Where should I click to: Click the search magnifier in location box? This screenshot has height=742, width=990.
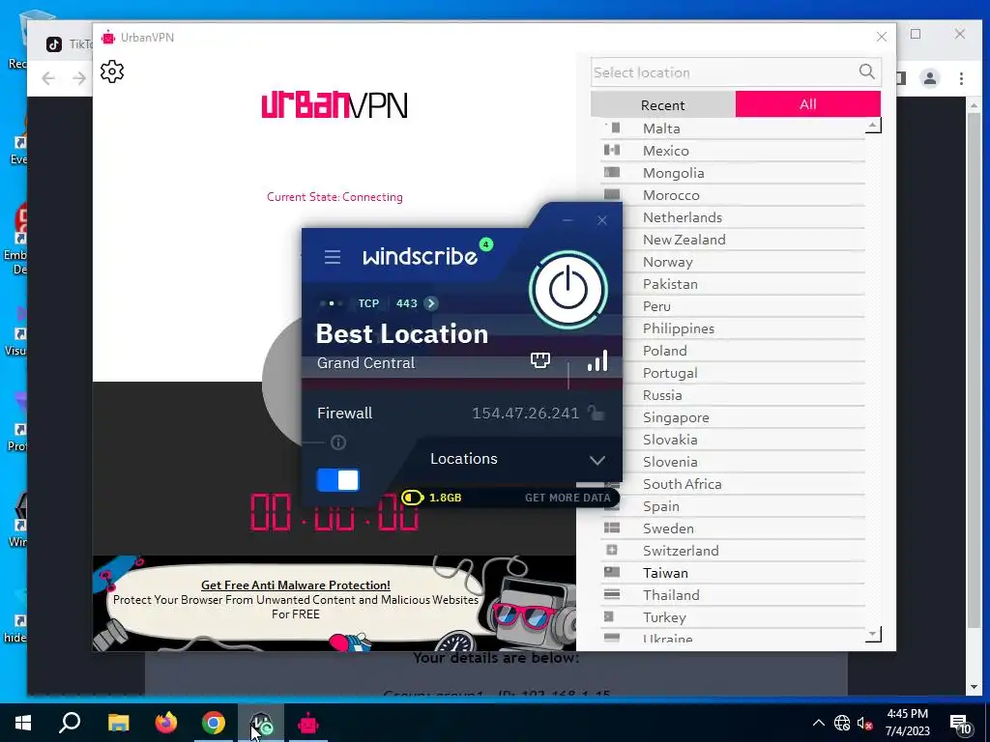[x=867, y=71]
